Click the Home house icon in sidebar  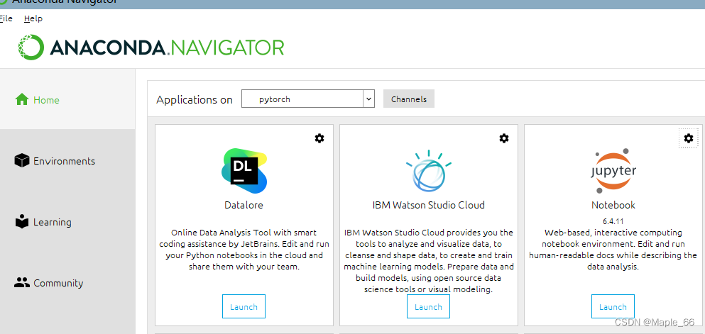pyautogui.click(x=22, y=100)
